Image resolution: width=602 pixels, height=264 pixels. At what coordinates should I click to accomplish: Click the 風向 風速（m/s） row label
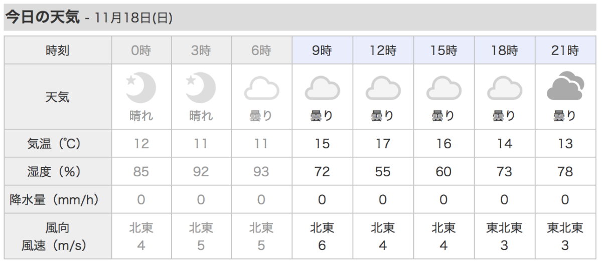pyautogui.click(x=58, y=236)
